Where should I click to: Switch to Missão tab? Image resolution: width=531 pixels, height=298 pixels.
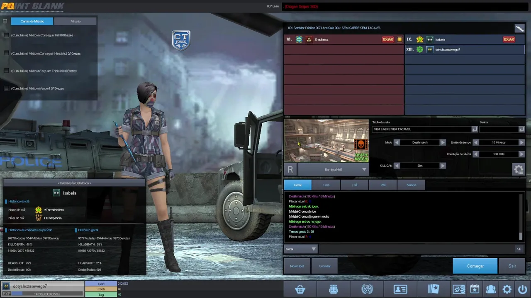coord(76,21)
